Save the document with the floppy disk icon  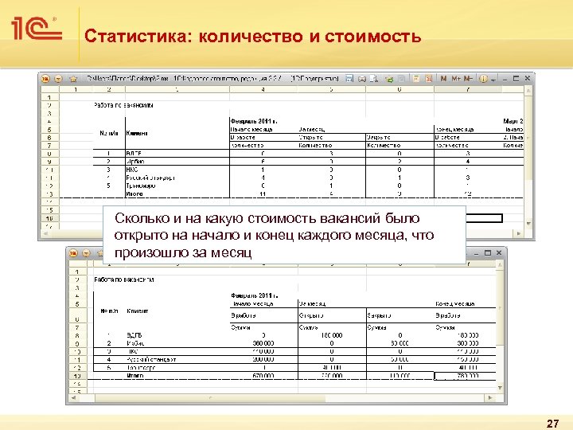(349, 79)
